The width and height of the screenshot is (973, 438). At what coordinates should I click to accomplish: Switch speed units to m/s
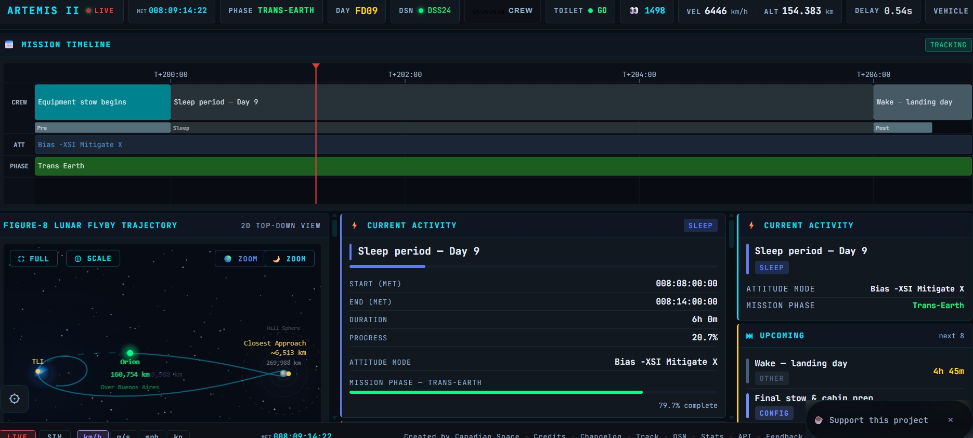[123, 435]
